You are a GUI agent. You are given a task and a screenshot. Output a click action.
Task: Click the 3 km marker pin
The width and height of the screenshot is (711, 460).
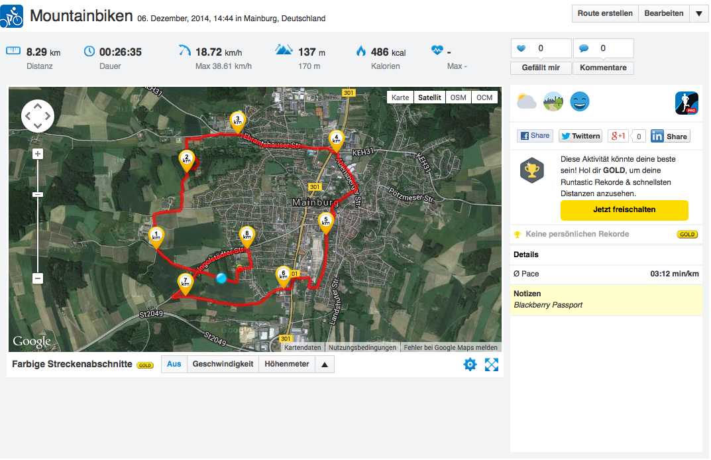click(238, 123)
